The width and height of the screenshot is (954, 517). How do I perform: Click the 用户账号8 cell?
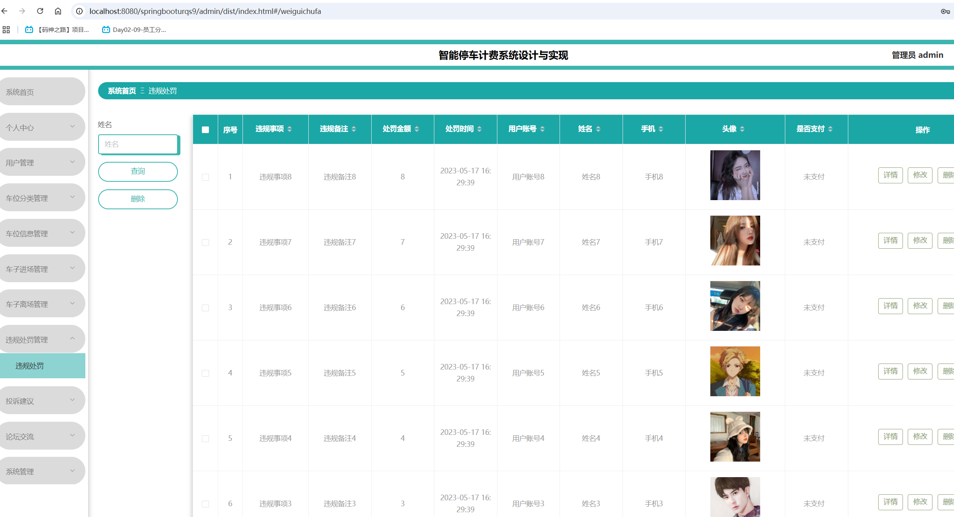coord(528,177)
